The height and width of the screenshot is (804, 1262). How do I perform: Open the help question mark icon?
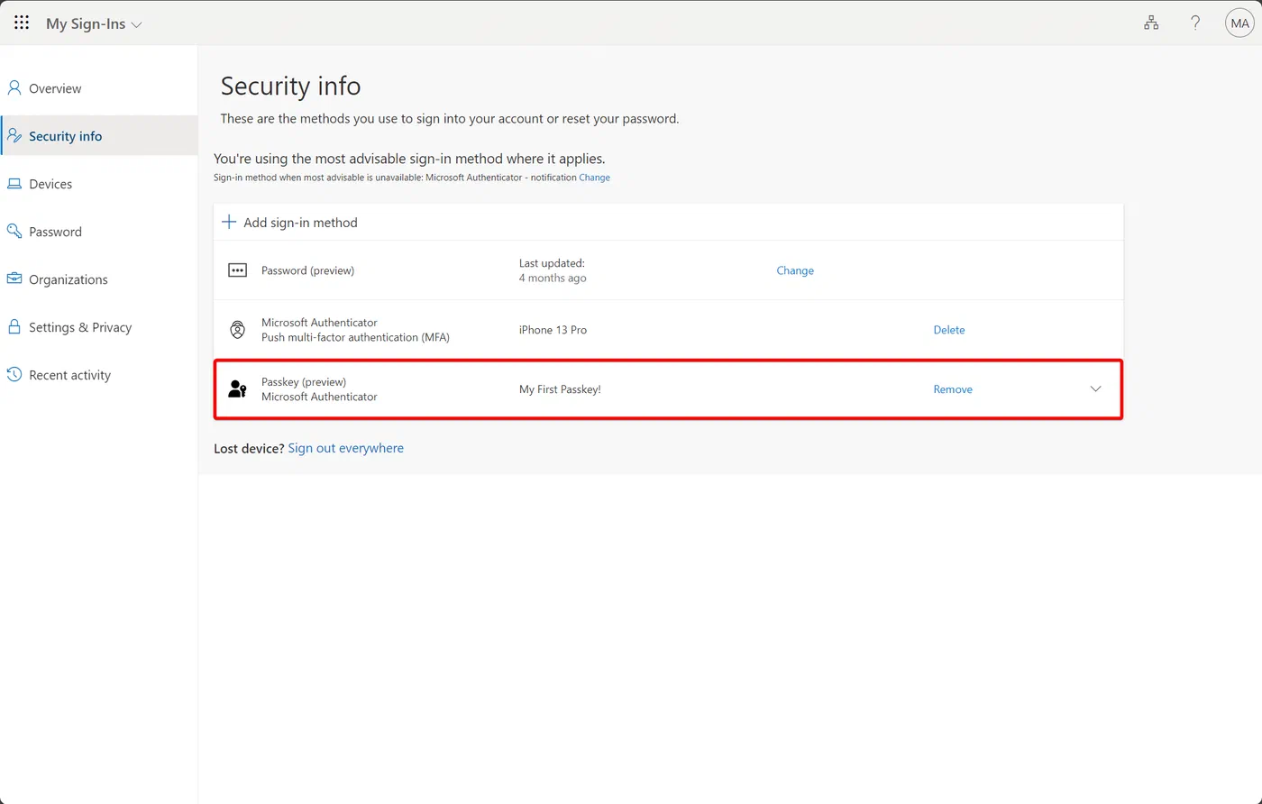[x=1195, y=23]
